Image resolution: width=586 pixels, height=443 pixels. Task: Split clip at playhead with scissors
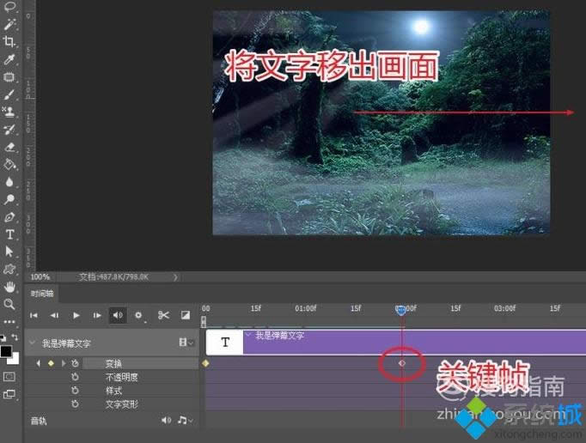tap(163, 315)
